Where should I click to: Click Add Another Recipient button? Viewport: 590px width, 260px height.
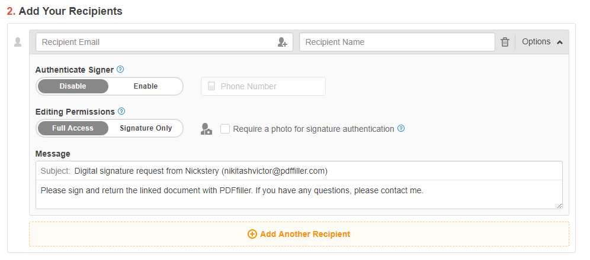pyautogui.click(x=299, y=234)
